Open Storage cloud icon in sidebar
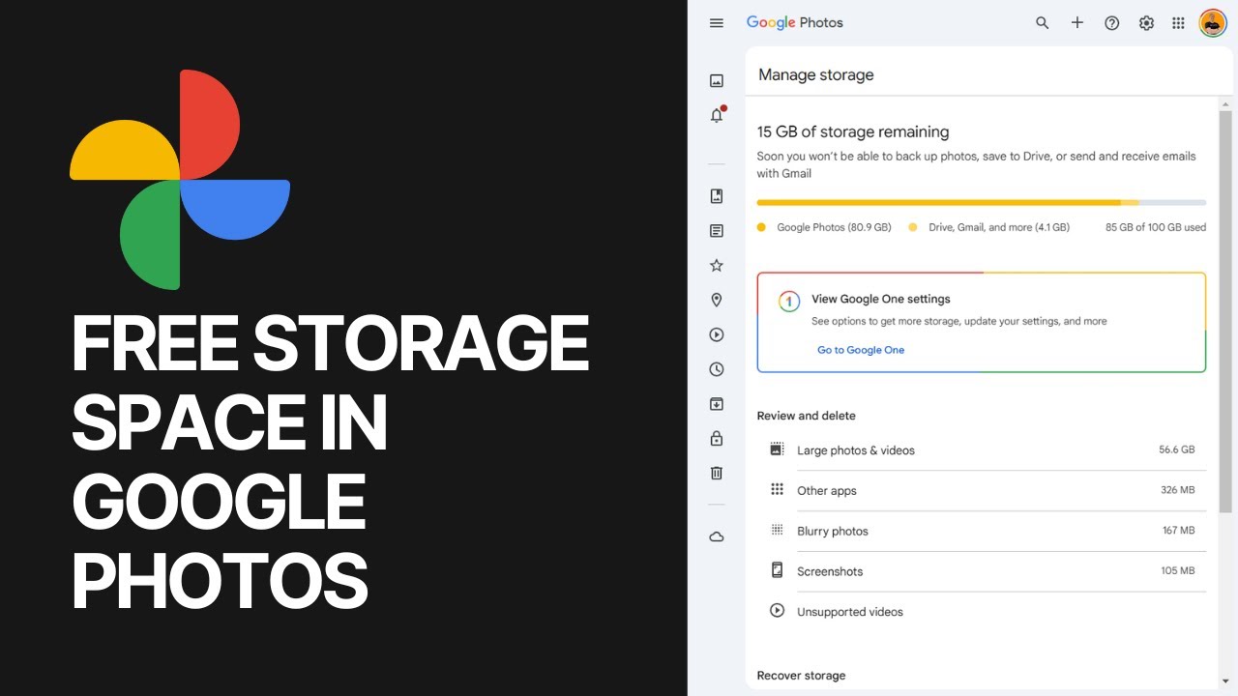 (x=717, y=536)
